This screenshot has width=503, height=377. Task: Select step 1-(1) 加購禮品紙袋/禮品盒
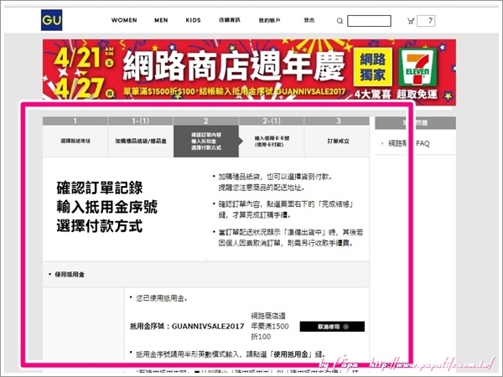[x=141, y=137]
